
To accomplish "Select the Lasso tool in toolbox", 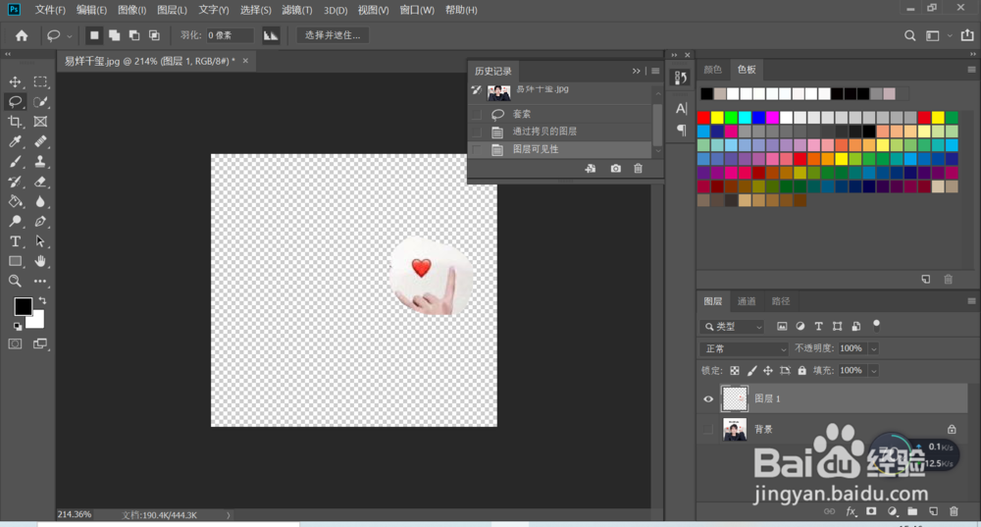I will click(x=15, y=101).
